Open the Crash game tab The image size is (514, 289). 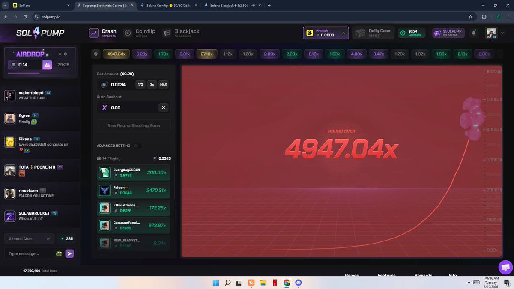103,33
